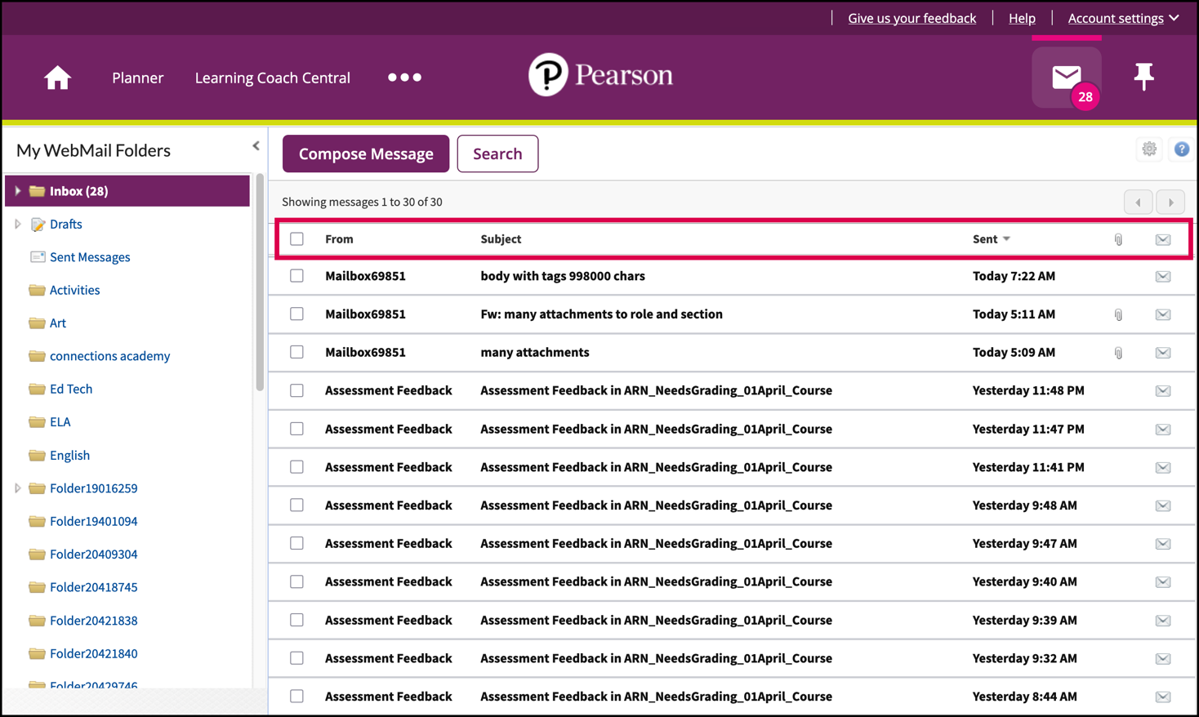Screen dimensions: 1199x717
Task: Click the Search button
Action: (497, 154)
